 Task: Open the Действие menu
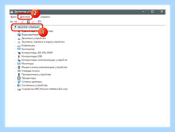click(x=25, y=17)
